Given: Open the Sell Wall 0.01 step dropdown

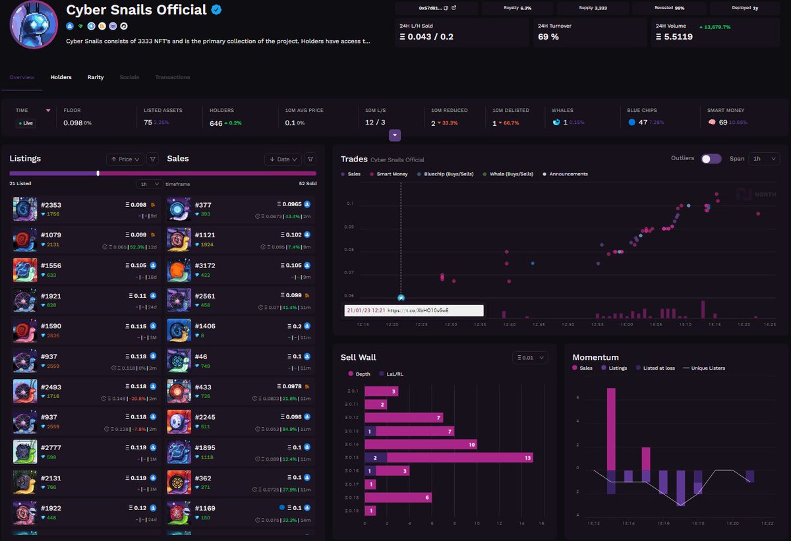Looking at the screenshot, I should tap(530, 357).
